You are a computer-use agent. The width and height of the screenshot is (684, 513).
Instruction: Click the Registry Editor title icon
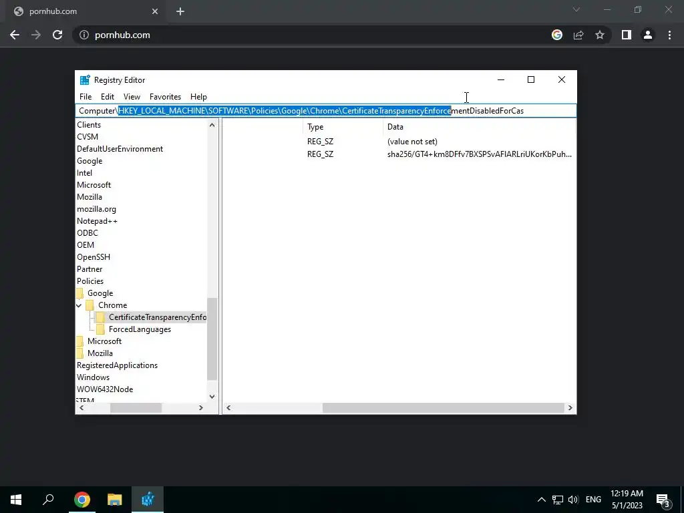click(x=85, y=80)
